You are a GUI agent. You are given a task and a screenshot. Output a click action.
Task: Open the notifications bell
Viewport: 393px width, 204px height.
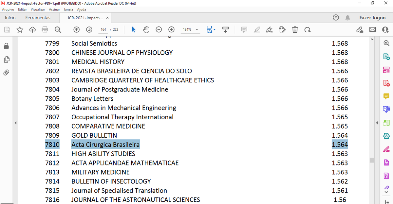[348, 18]
